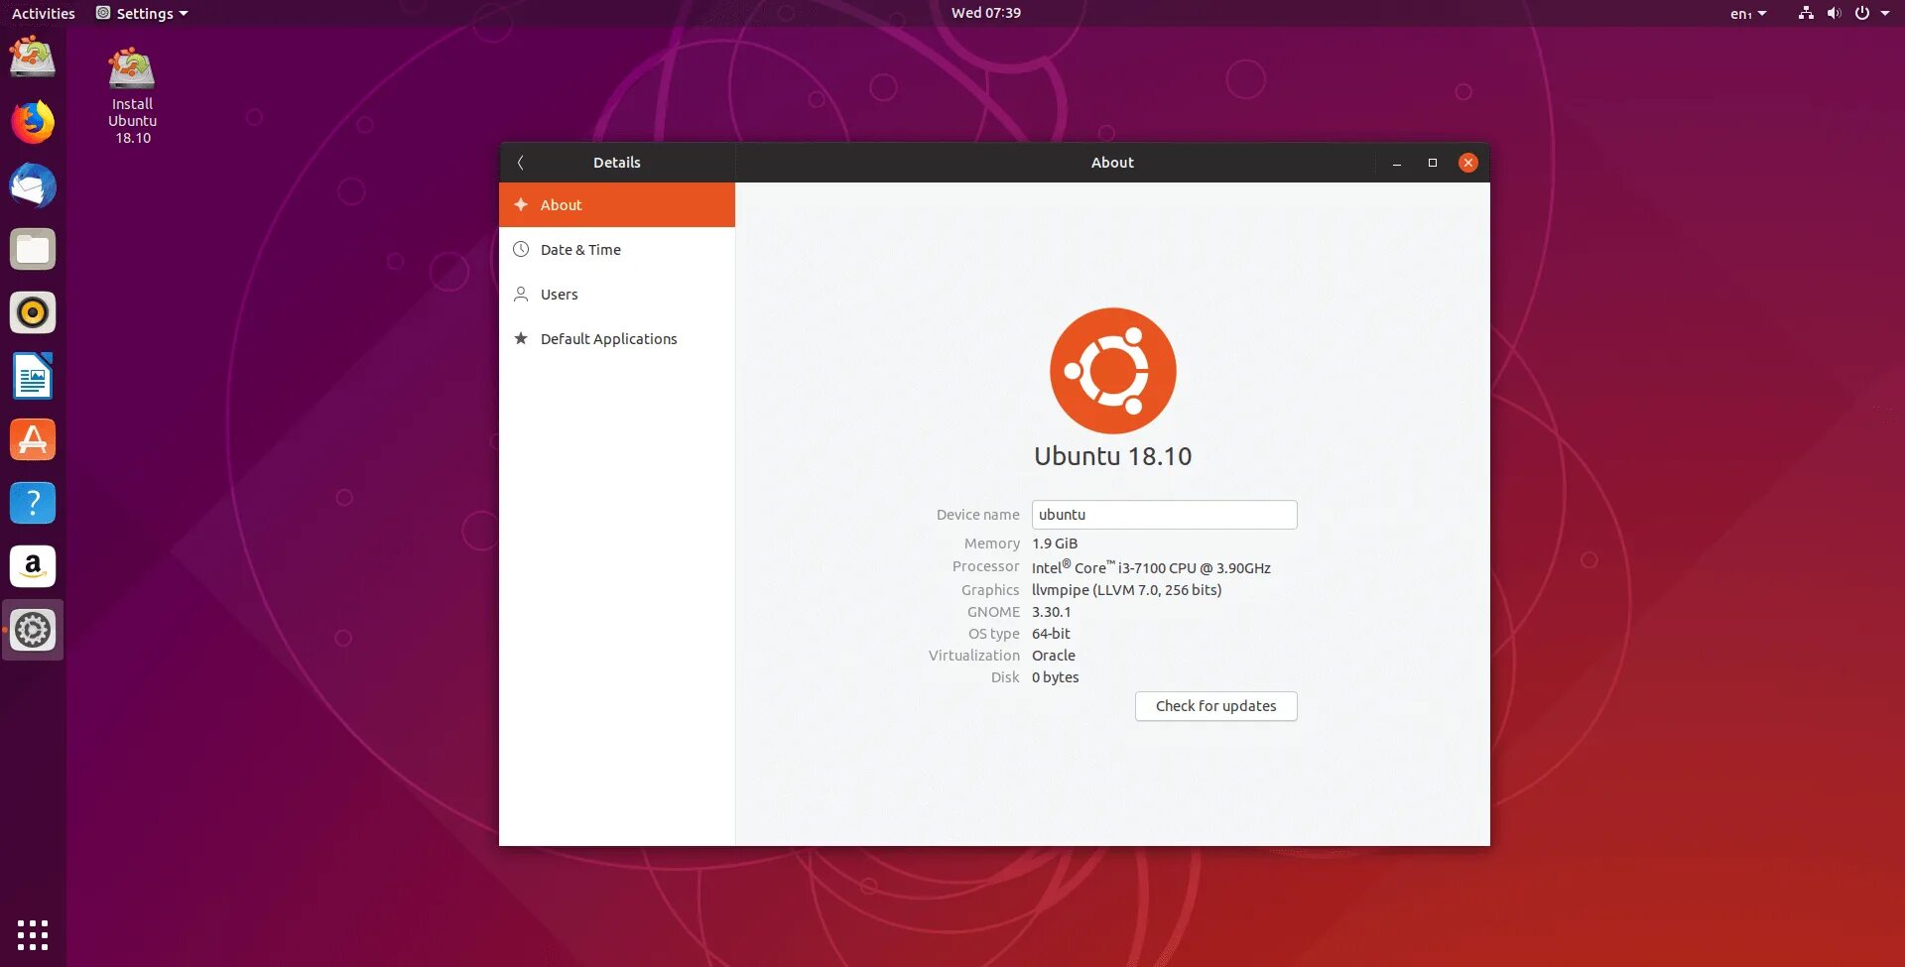This screenshot has width=1905, height=967.
Task: Launch Amazon from the dock
Action: click(33, 566)
